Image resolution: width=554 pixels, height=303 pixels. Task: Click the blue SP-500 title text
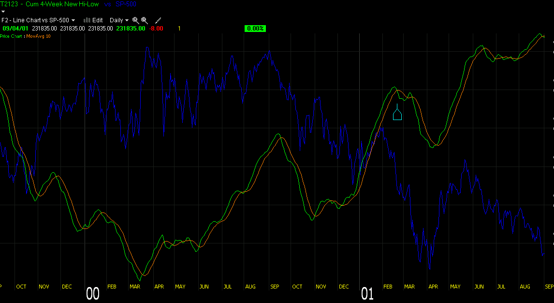pos(126,4)
